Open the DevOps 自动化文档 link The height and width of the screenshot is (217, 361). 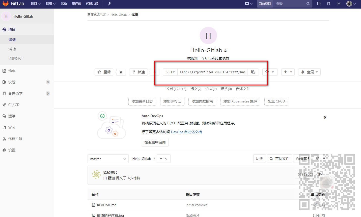tap(186, 132)
